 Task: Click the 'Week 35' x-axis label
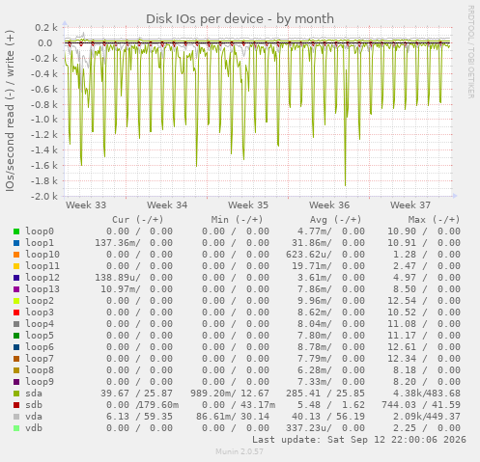pos(248,205)
